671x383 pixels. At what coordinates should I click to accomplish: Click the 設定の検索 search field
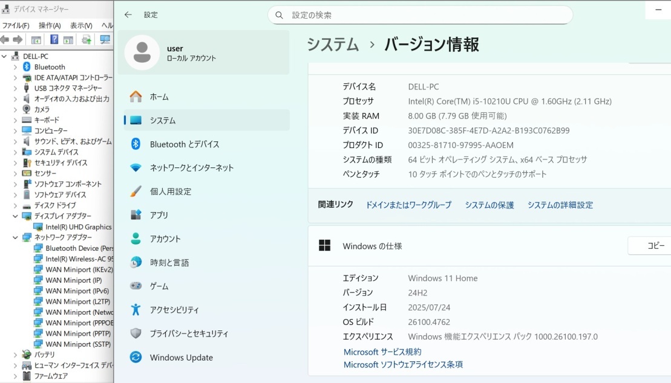[421, 15]
